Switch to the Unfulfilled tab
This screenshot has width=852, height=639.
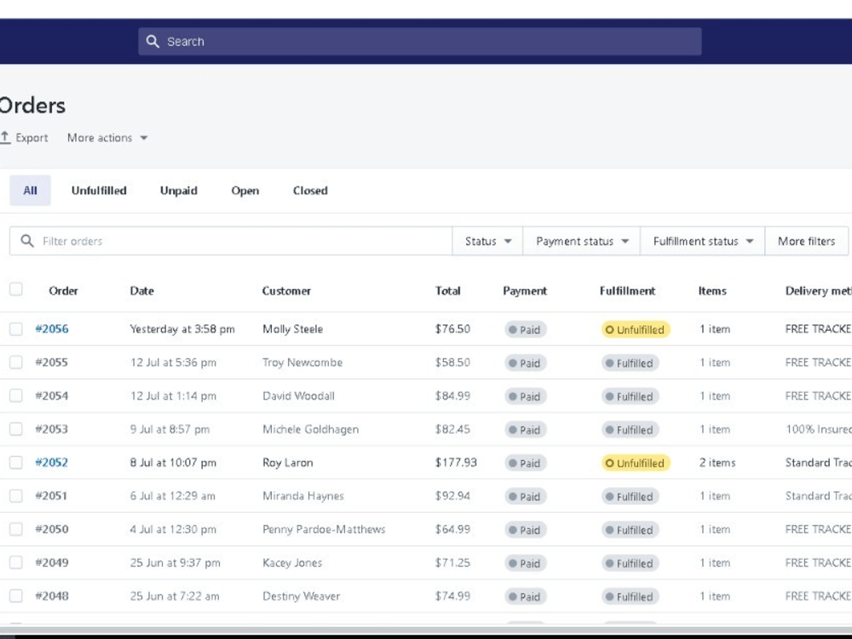[99, 190]
